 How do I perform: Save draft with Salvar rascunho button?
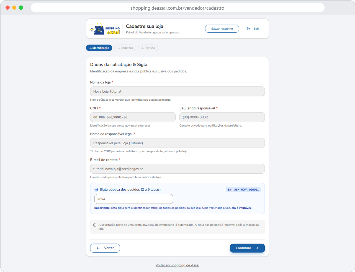(x=222, y=29)
